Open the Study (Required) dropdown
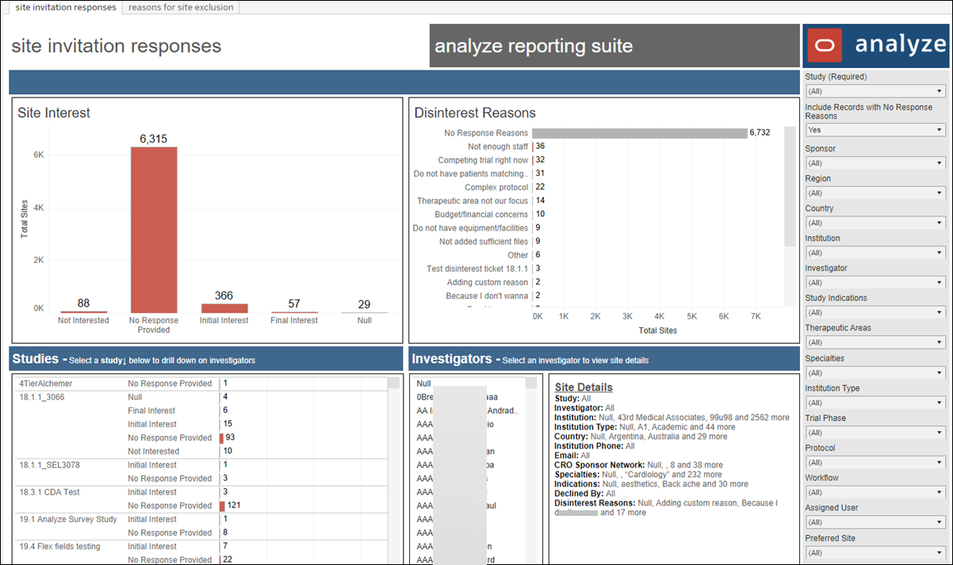Viewport: 953px width, 565px height. [875, 91]
